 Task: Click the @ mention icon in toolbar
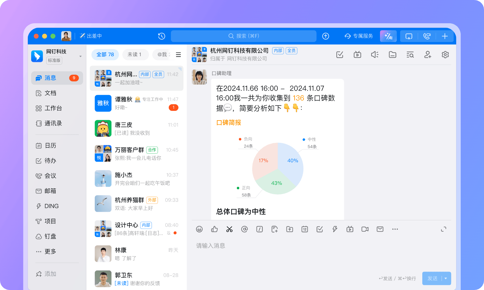click(x=244, y=229)
